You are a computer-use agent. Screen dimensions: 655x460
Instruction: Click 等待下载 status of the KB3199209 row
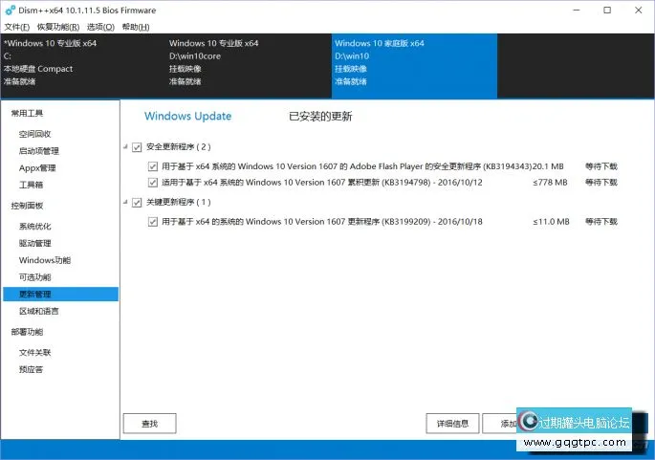click(601, 222)
